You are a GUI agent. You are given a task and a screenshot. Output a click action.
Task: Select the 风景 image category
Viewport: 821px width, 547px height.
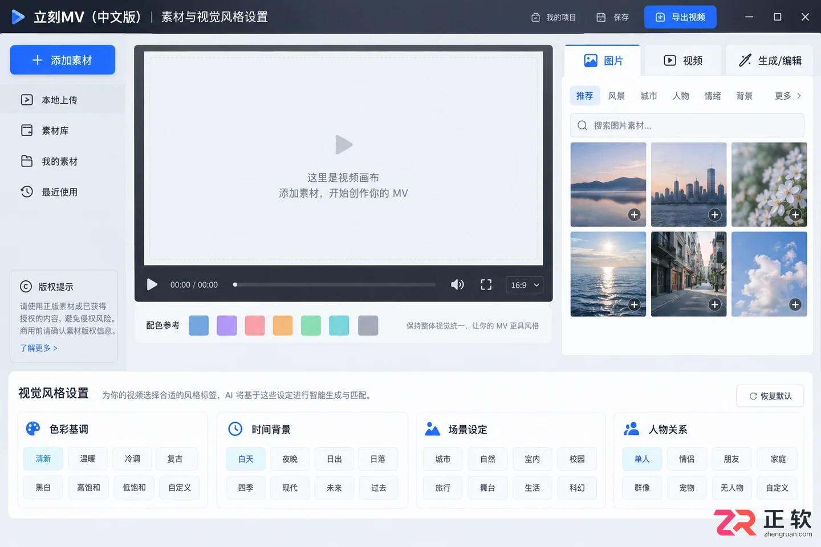616,96
